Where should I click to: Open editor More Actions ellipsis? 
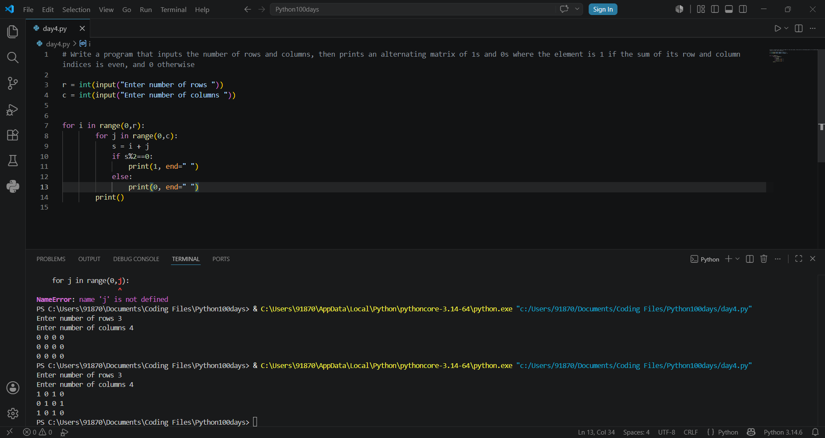click(x=813, y=28)
